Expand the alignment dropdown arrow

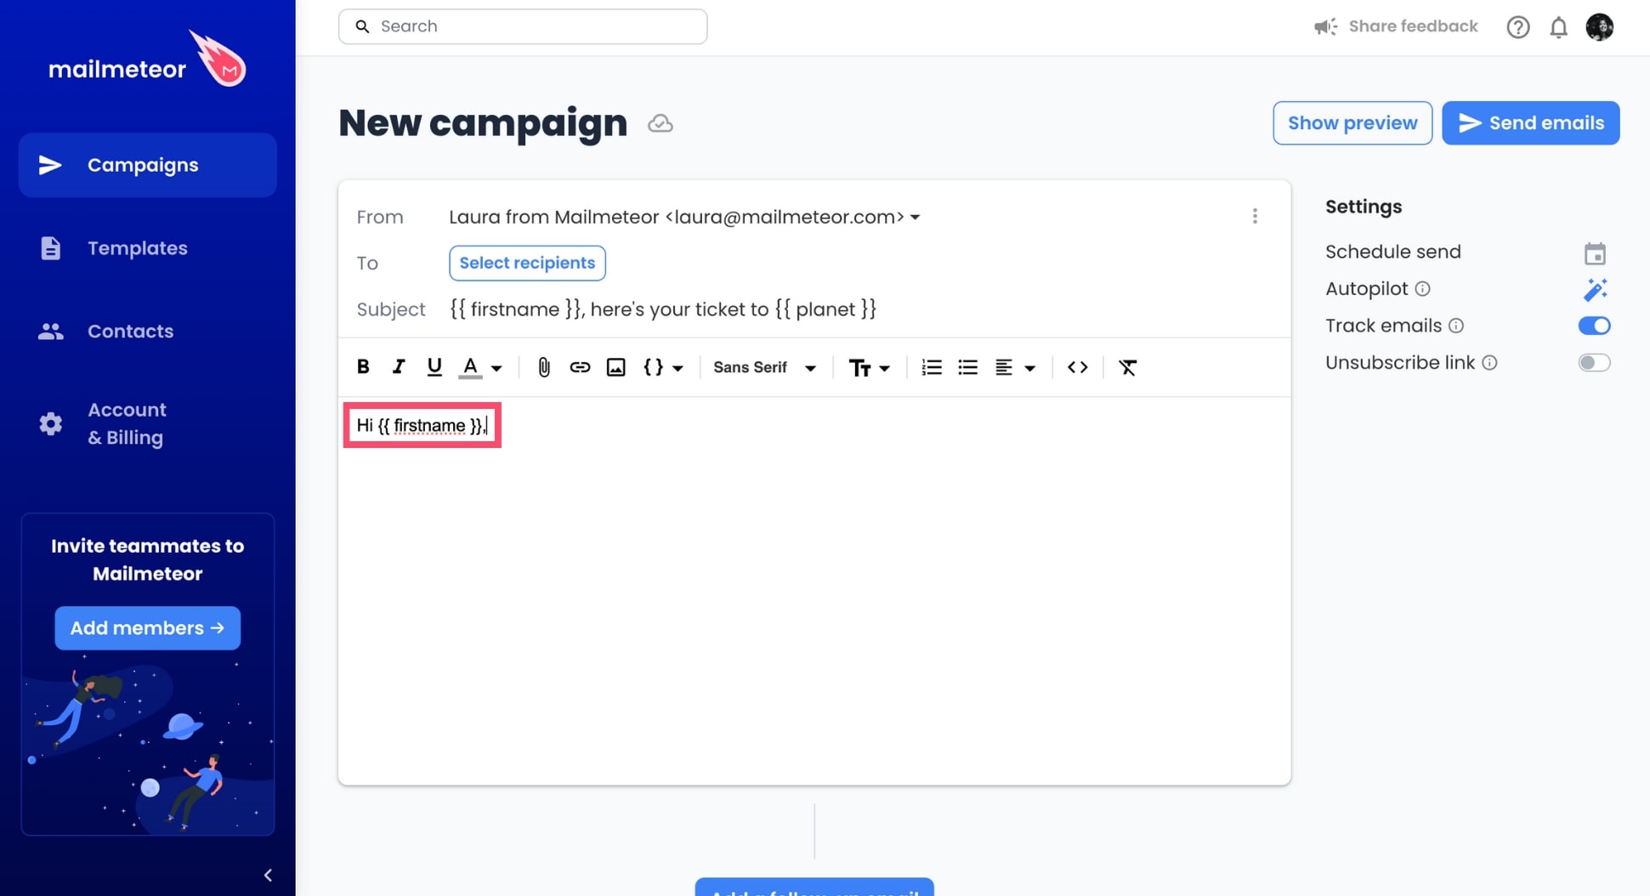click(1029, 368)
